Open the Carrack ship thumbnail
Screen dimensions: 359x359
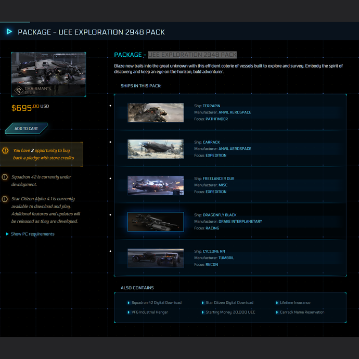coord(156,149)
